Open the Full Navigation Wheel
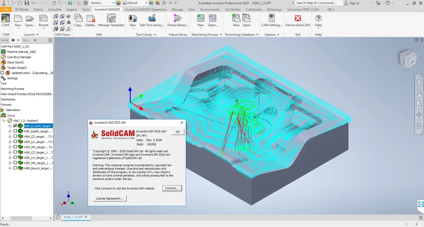The height and width of the screenshot is (227, 424). 419,82
